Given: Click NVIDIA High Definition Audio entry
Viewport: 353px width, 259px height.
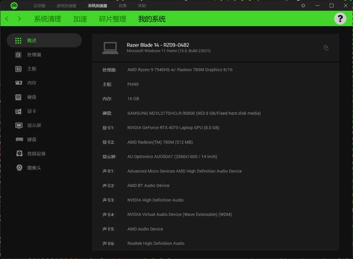Looking at the screenshot, I should [x=155, y=200].
